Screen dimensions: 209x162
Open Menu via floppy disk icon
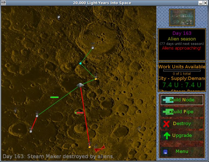tap(165, 152)
